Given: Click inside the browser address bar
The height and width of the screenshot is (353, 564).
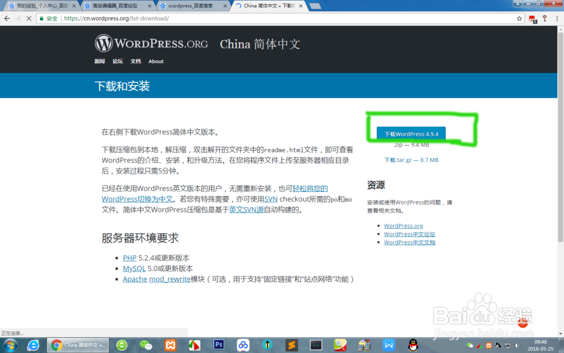Looking at the screenshot, I should click(x=169, y=18).
